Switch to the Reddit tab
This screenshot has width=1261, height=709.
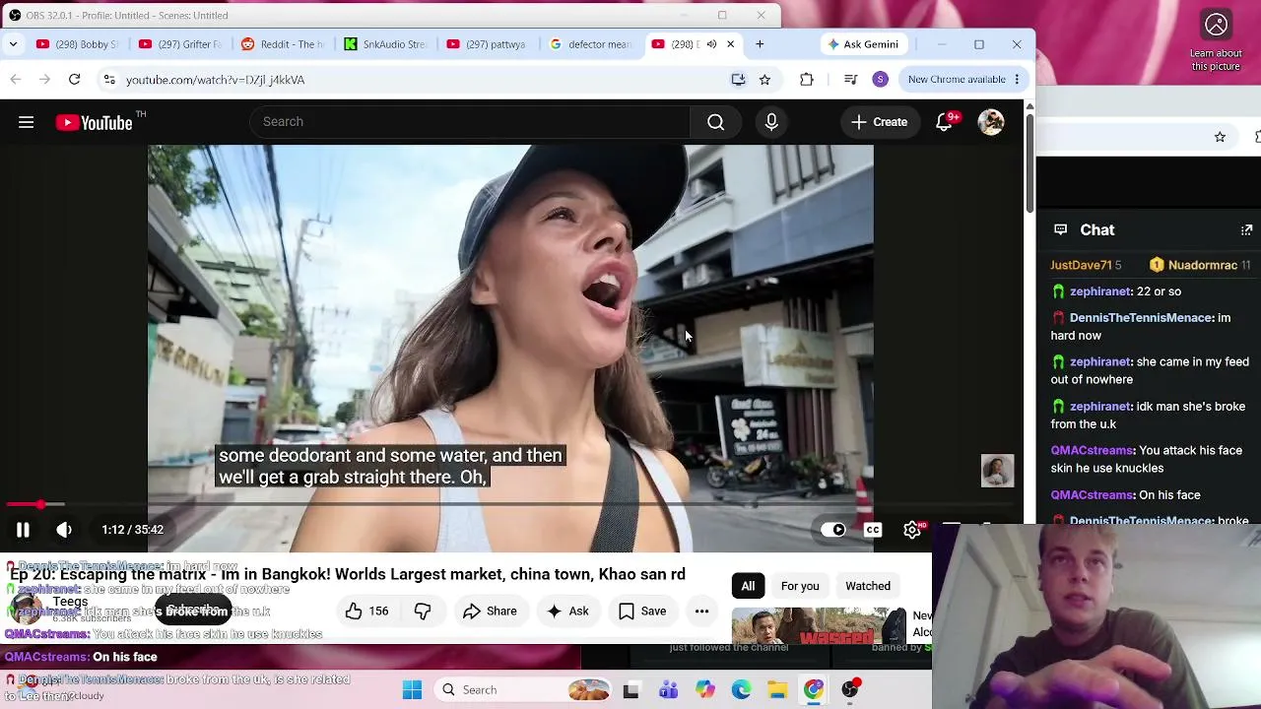click(282, 44)
